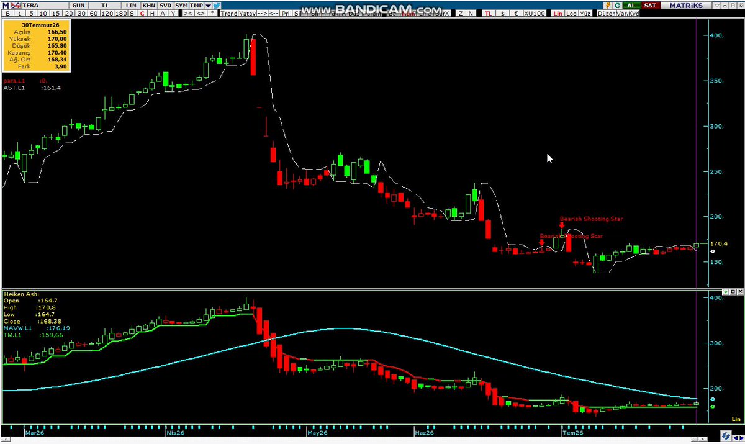Click the Yatay horizontal line button
The image size is (745, 444).
pos(246,13)
